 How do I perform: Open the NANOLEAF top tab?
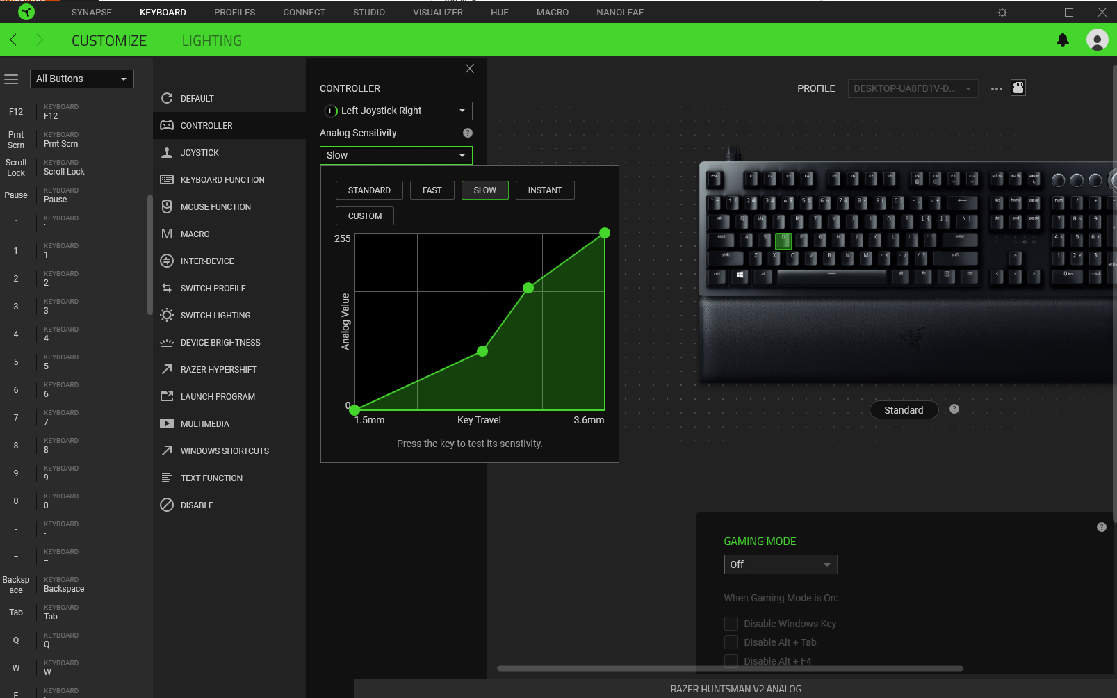[x=620, y=13]
